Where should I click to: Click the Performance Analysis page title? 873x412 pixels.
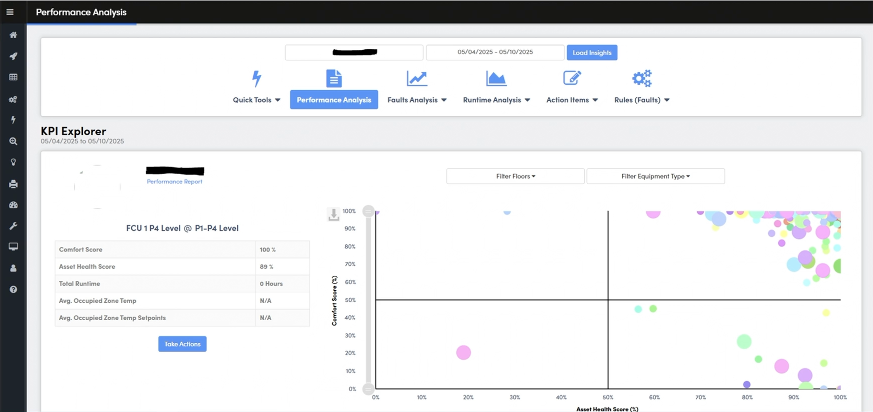[x=81, y=12]
